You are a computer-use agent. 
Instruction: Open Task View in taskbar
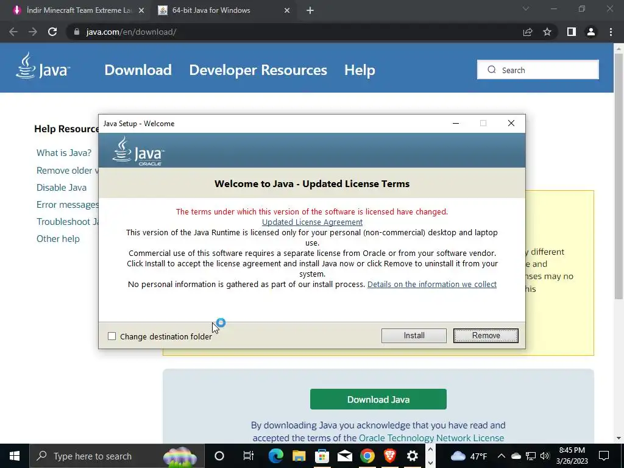[x=249, y=456]
